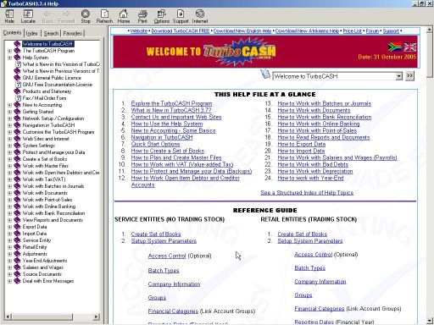
Task: Click the Refresh toolbar icon
Action: pyautogui.click(x=104, y=17)
